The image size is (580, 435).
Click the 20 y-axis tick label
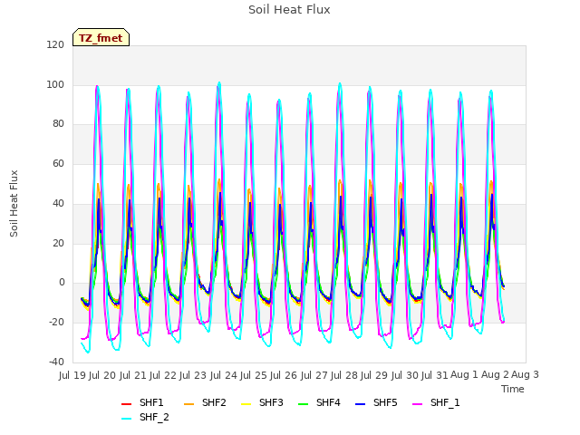(58, 244)
